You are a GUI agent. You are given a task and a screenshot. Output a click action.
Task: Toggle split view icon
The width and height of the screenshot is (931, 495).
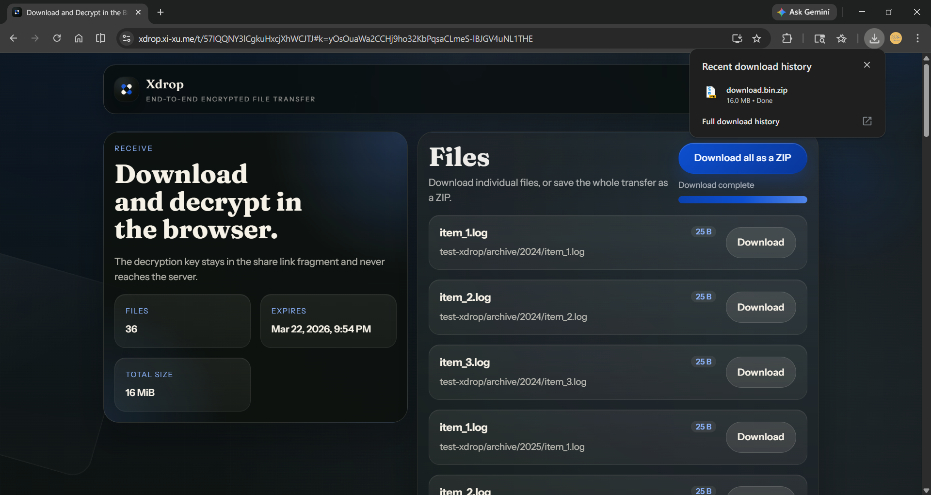[x=100, y=38]
